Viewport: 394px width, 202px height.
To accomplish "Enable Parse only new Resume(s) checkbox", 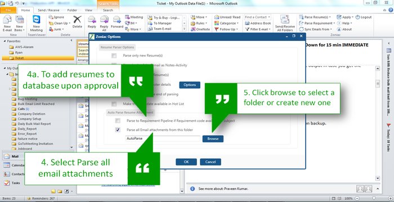I will coord(114,56).
